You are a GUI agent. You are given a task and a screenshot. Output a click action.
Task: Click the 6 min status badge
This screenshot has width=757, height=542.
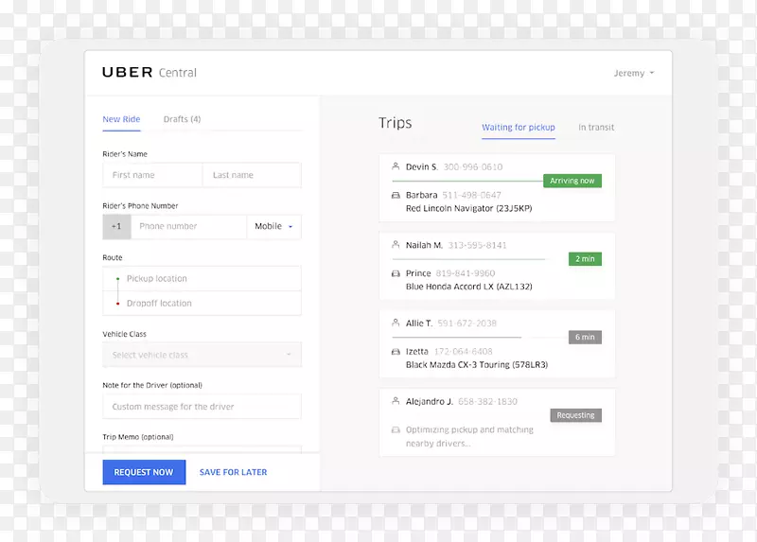[x=585, y=337]
